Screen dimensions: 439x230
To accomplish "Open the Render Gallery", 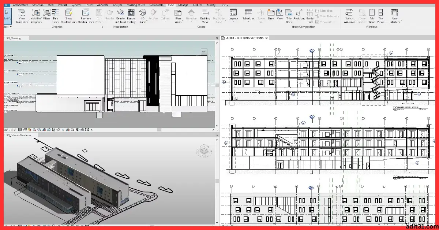I will click(x=131, y=16).
